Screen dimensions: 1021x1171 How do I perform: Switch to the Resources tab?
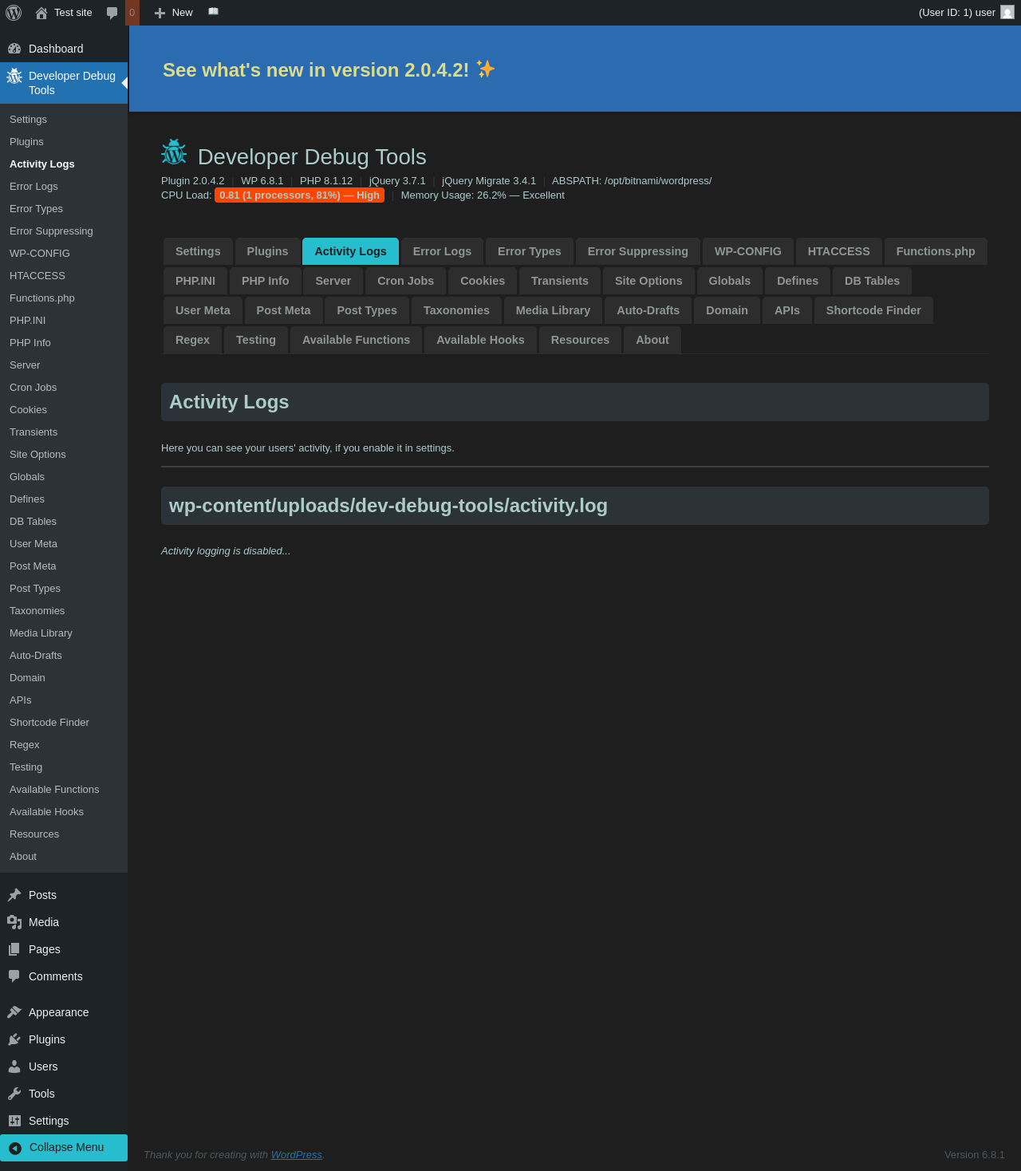(x=580, y=340)
